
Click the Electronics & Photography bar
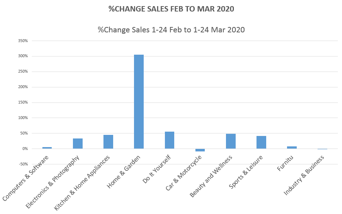click(78, 144)
